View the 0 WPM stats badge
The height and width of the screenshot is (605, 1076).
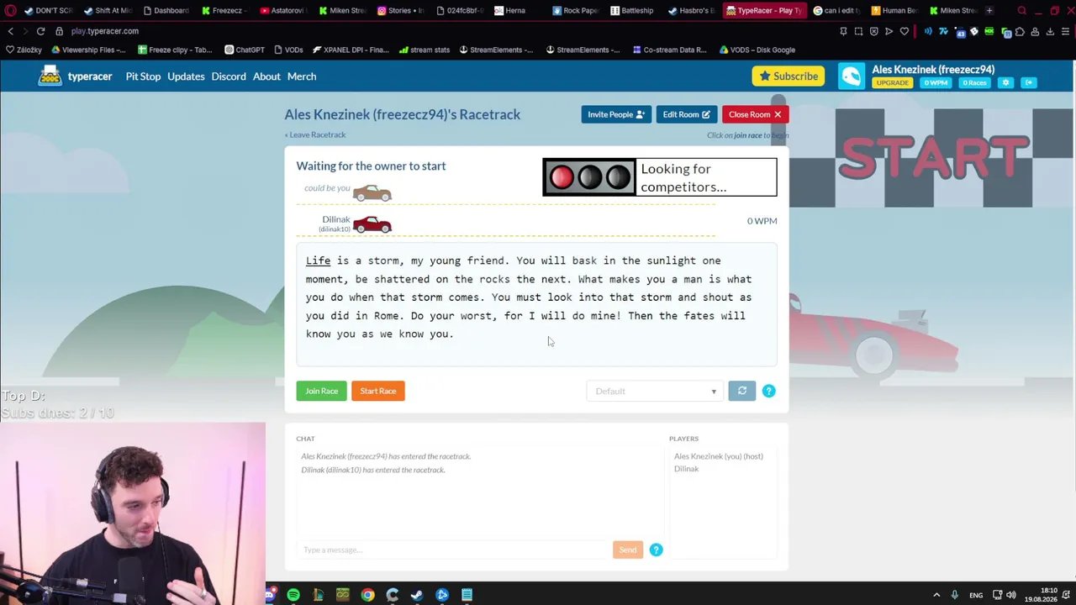point(936,83)
